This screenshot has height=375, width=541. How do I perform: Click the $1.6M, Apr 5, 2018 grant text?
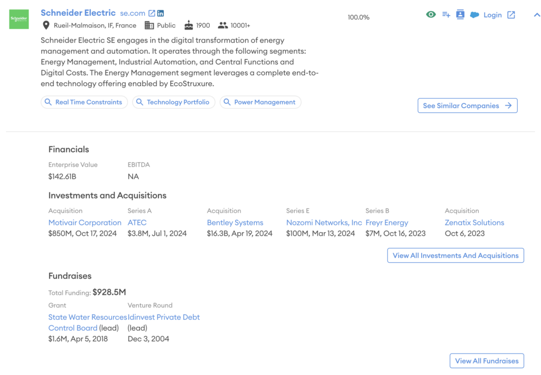click(78, 339)
